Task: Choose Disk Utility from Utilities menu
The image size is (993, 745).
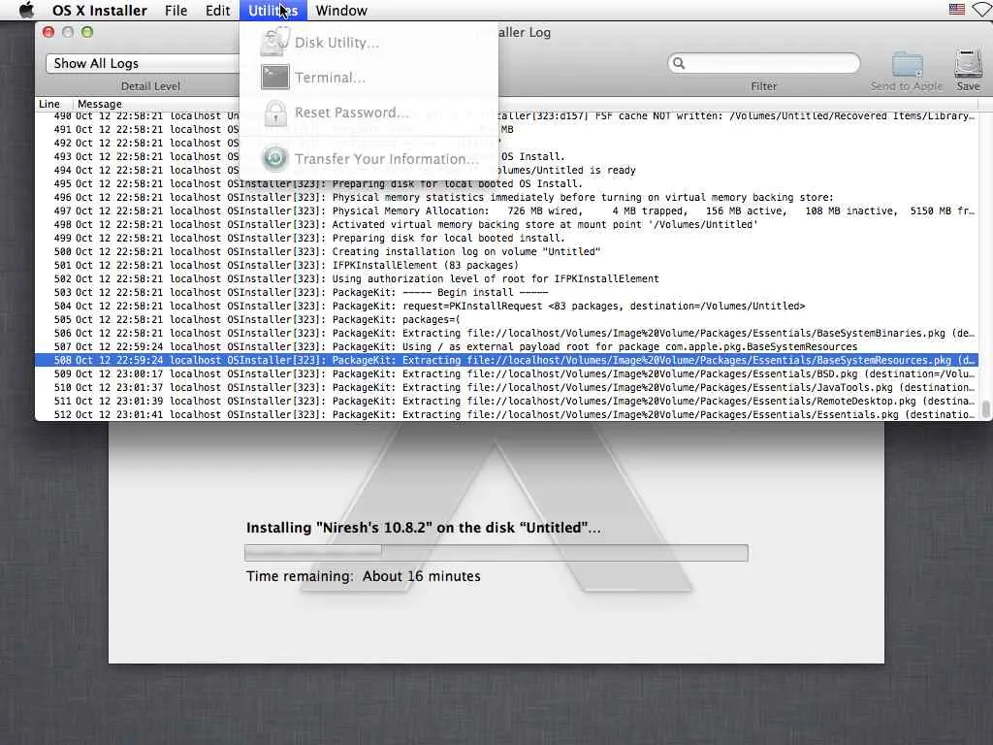Action: point(369,43)
